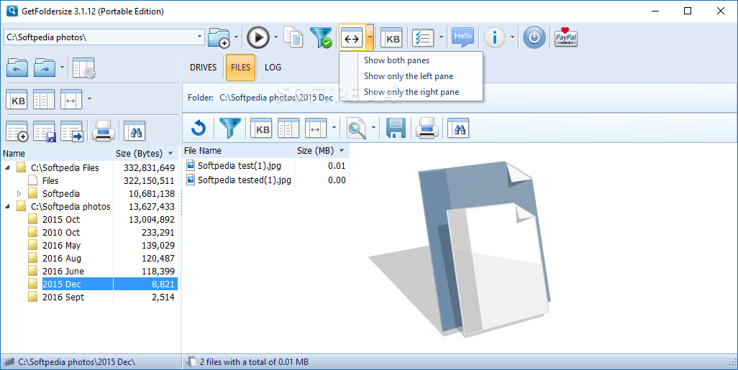Open the checklist options icon in main toolbar
738x370 pixels.
(x=423, y=38)
